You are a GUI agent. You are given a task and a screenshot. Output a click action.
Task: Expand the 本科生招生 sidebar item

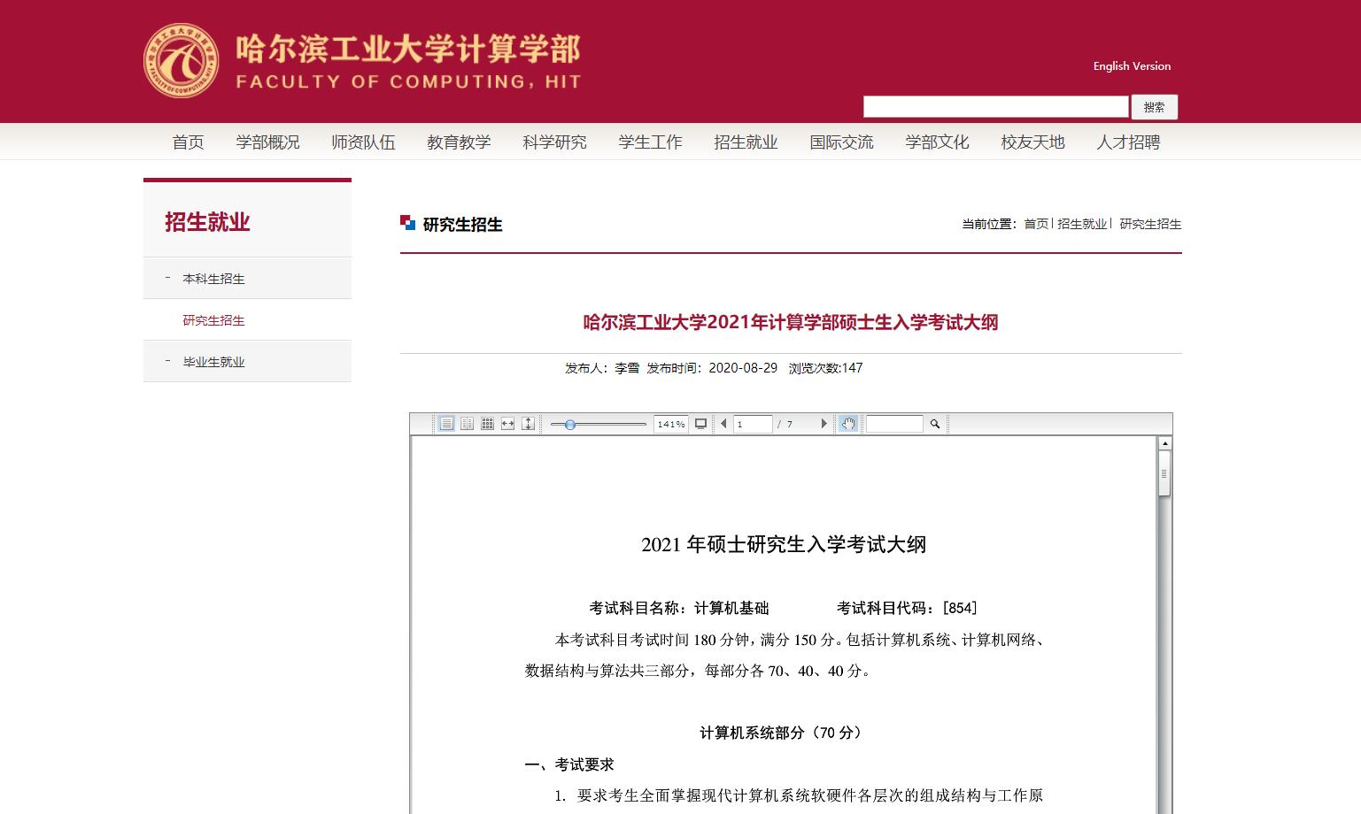[x=213, y=279]
